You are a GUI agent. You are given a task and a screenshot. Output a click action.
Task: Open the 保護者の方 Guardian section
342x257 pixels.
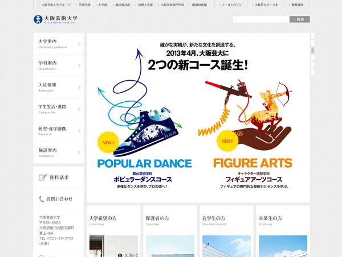point(157,220)
